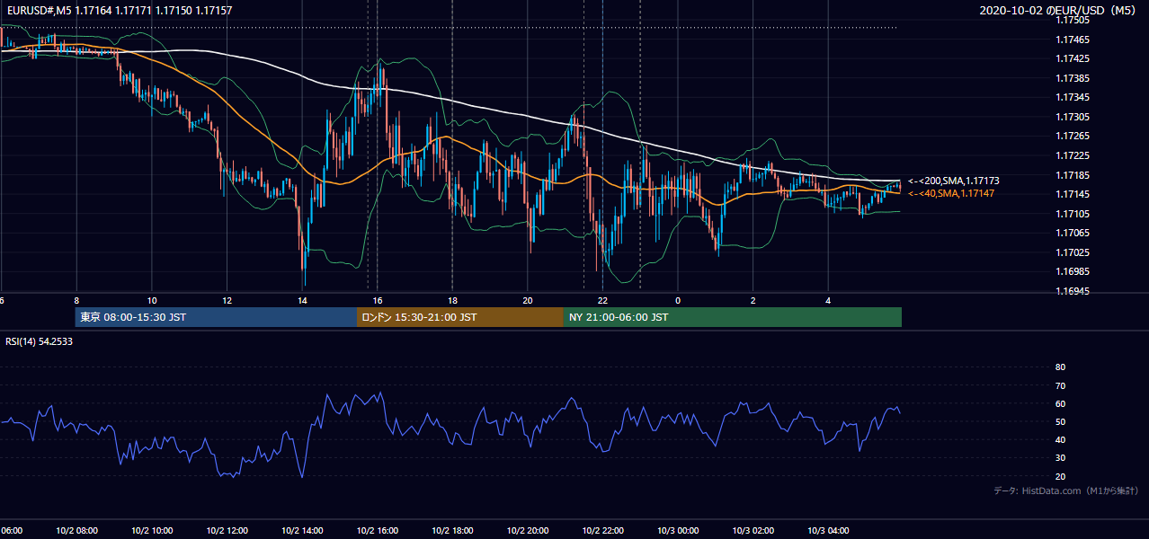Click the RSI(14) 54.2533 indicator label
This screenshot has height=539, width=1149.
[x=39, y=340]
